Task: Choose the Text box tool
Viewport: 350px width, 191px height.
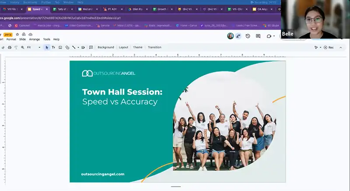Action: (x=53, y=47)
